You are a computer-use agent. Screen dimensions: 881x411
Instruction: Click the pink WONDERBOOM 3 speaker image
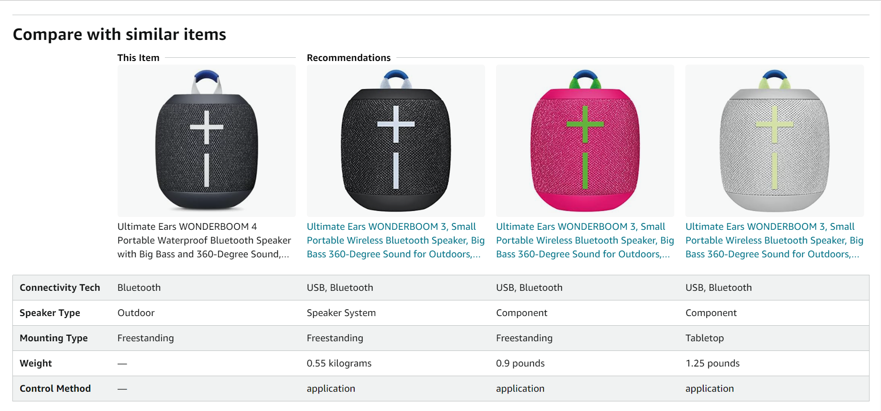(x=585, y=141)
